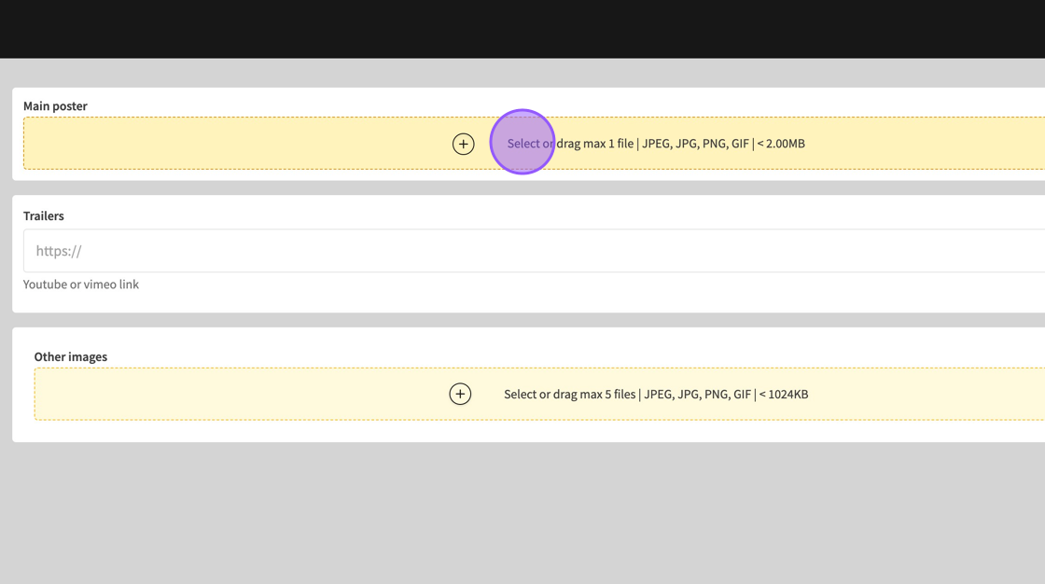Click the '< 1024KB' size limit text
The image size is (1045, 584).
(784, 394)
